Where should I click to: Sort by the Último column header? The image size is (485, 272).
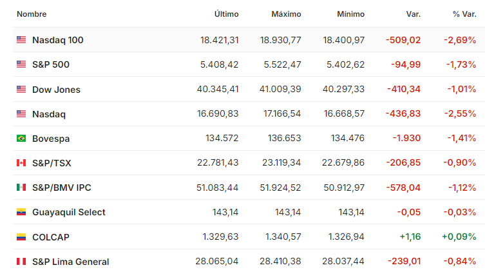click(227, 14)
